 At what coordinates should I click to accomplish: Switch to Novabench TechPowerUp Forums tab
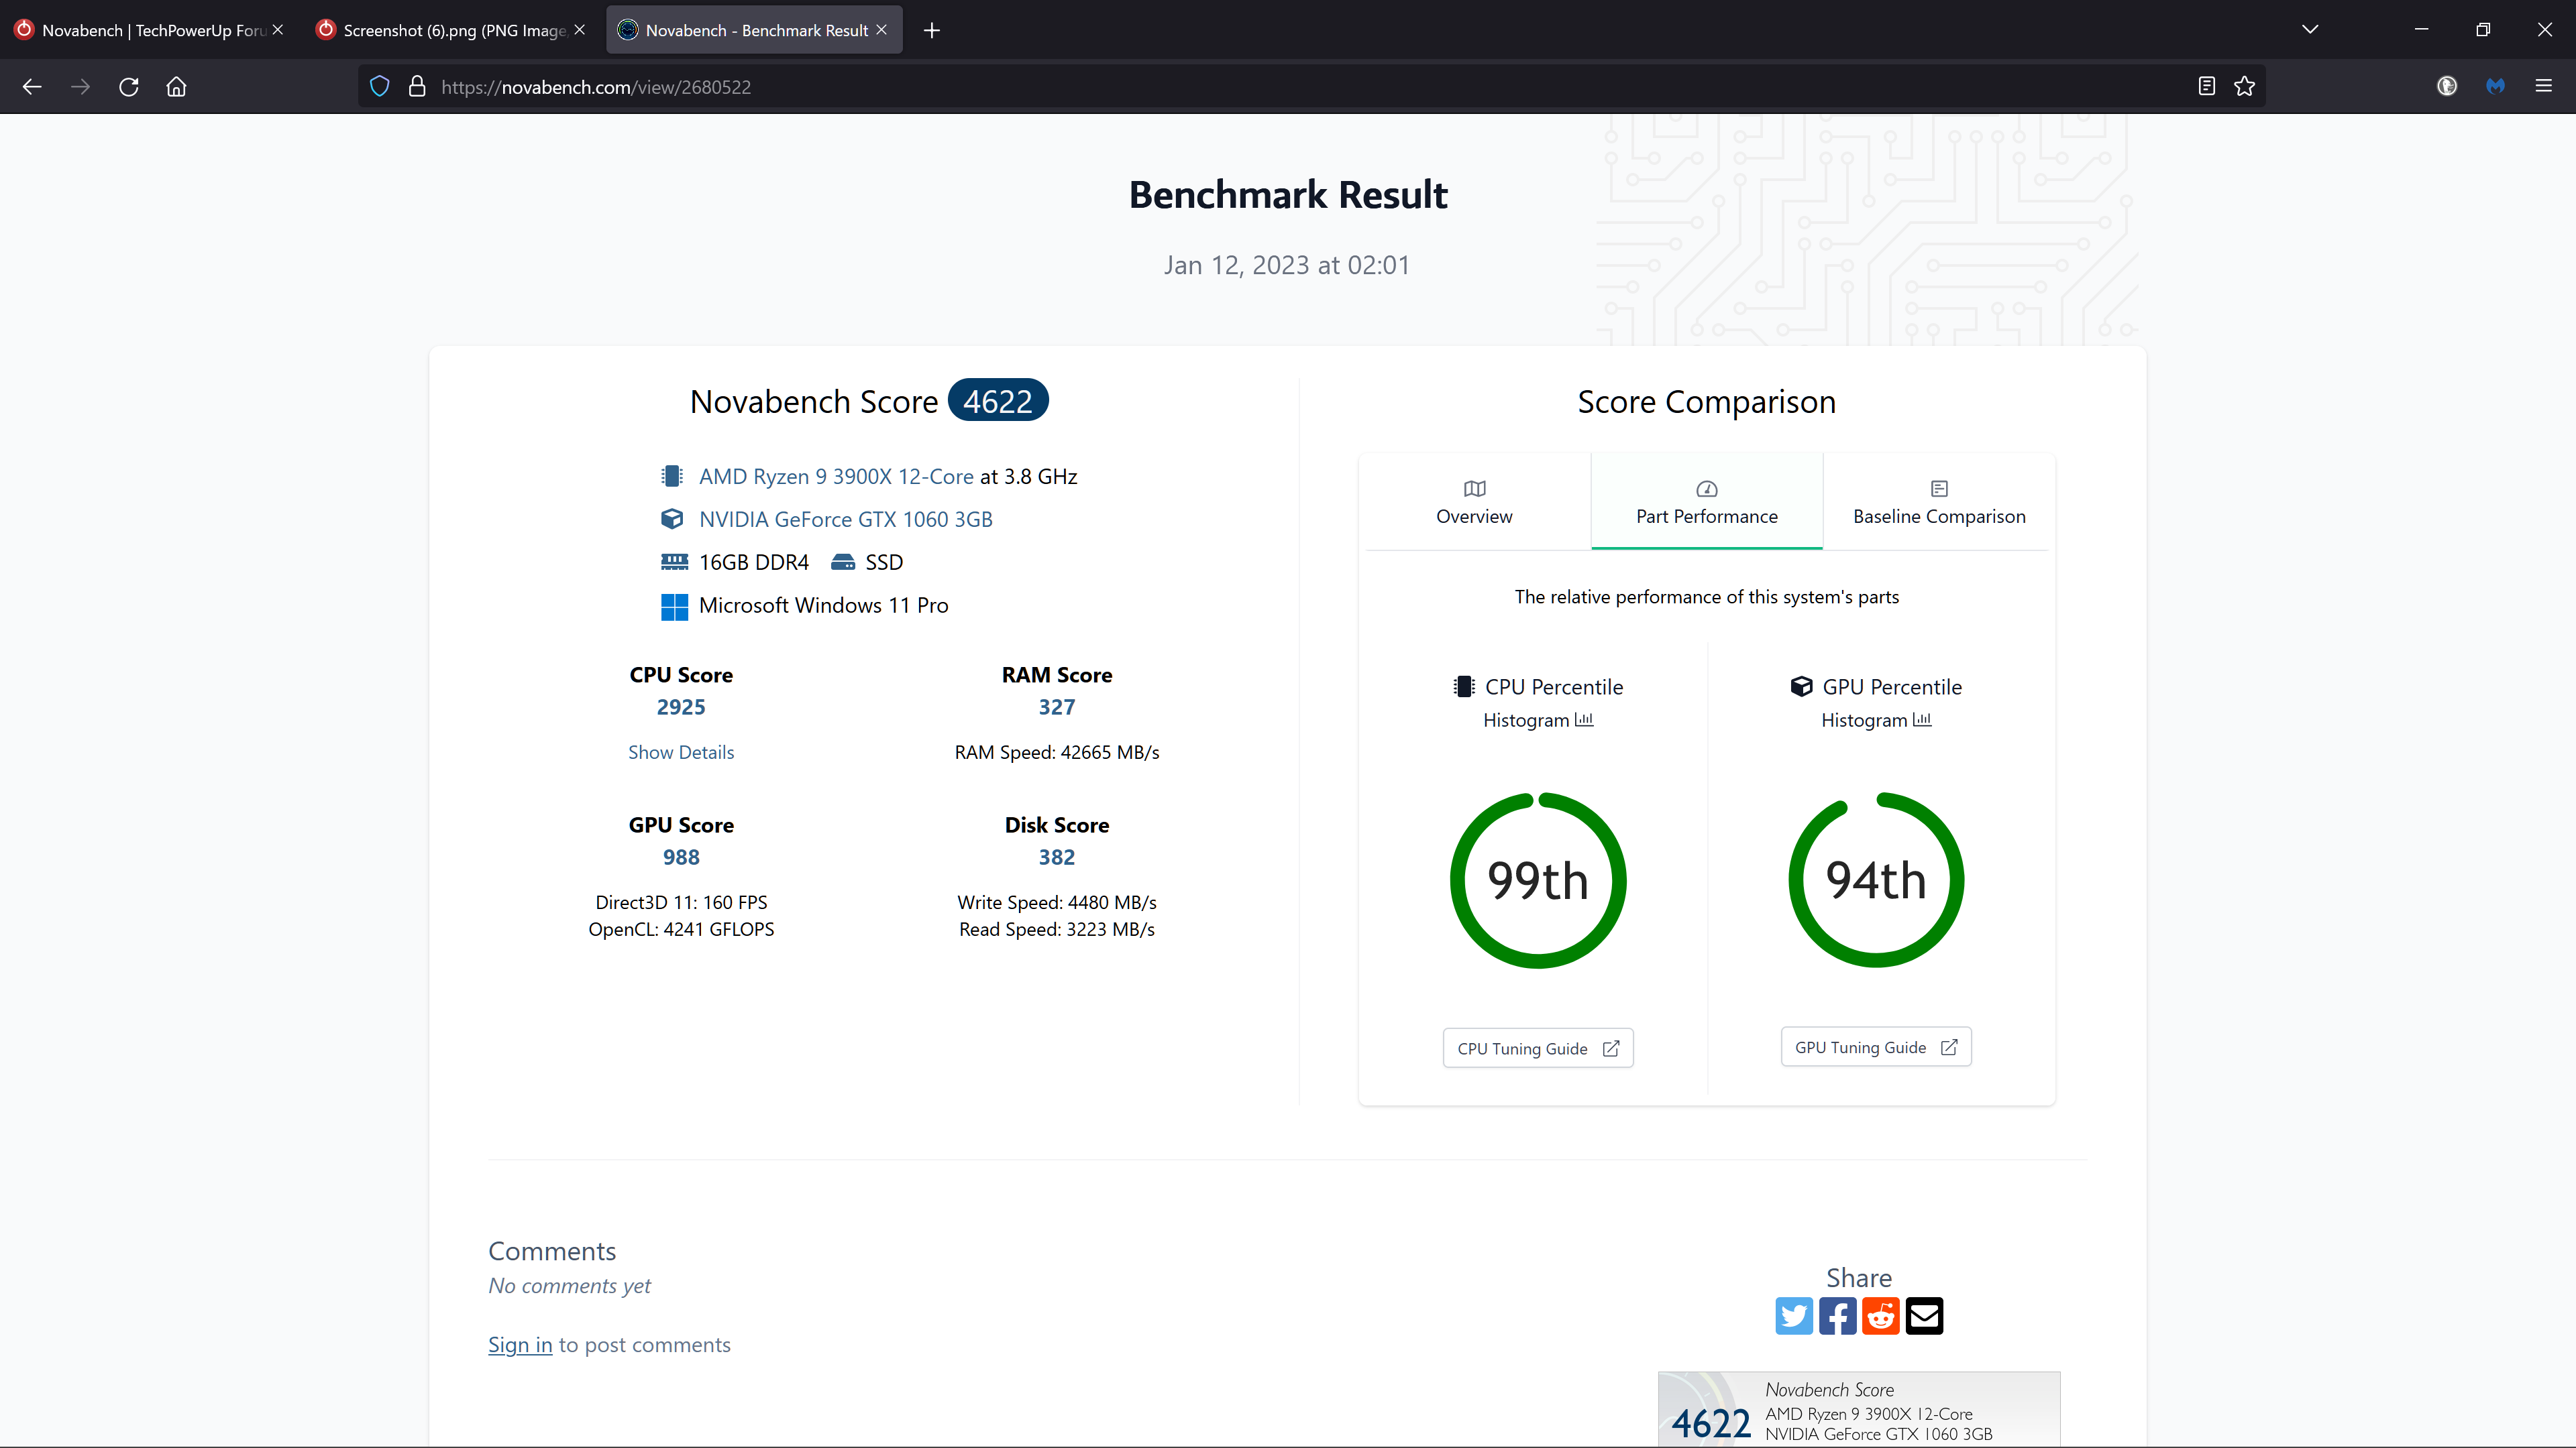[x=150, y=30]
